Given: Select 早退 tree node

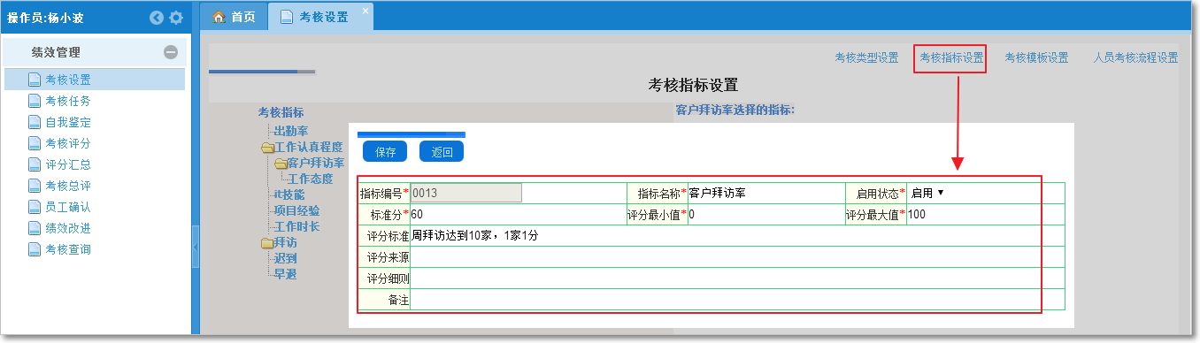Looking at the screenshot, I should pos(285,274).
